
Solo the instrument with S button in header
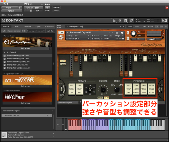click(128, 33)
